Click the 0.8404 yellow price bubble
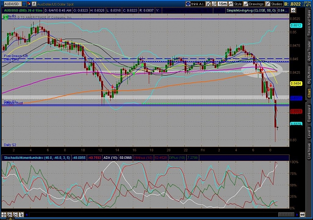 point(296,84)
